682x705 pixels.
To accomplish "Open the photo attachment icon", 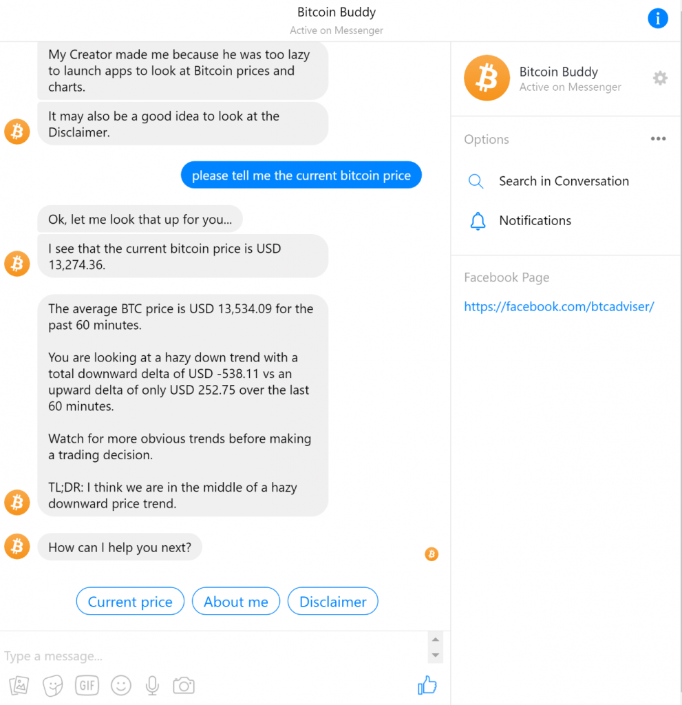I will [x=19, y=686].
